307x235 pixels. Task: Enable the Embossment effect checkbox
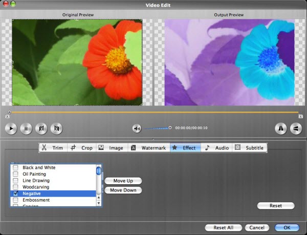tap(15, 200)
